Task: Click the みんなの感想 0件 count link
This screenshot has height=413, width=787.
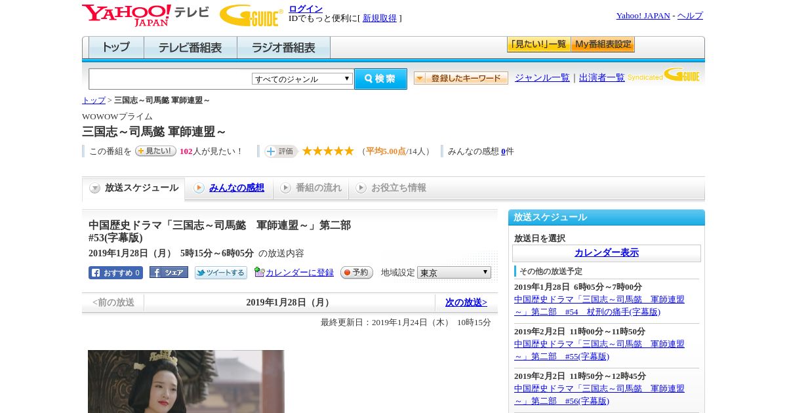Action: 504,151
